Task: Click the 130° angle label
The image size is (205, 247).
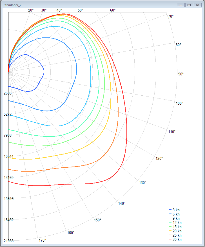Action: click(142, 183)
